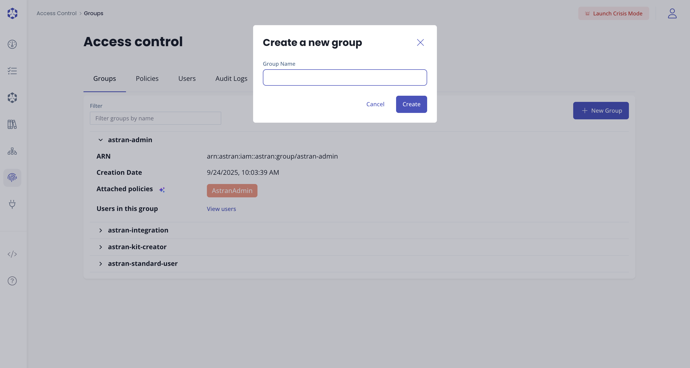Open View users for astran-admin

click(x=221, y=209)
